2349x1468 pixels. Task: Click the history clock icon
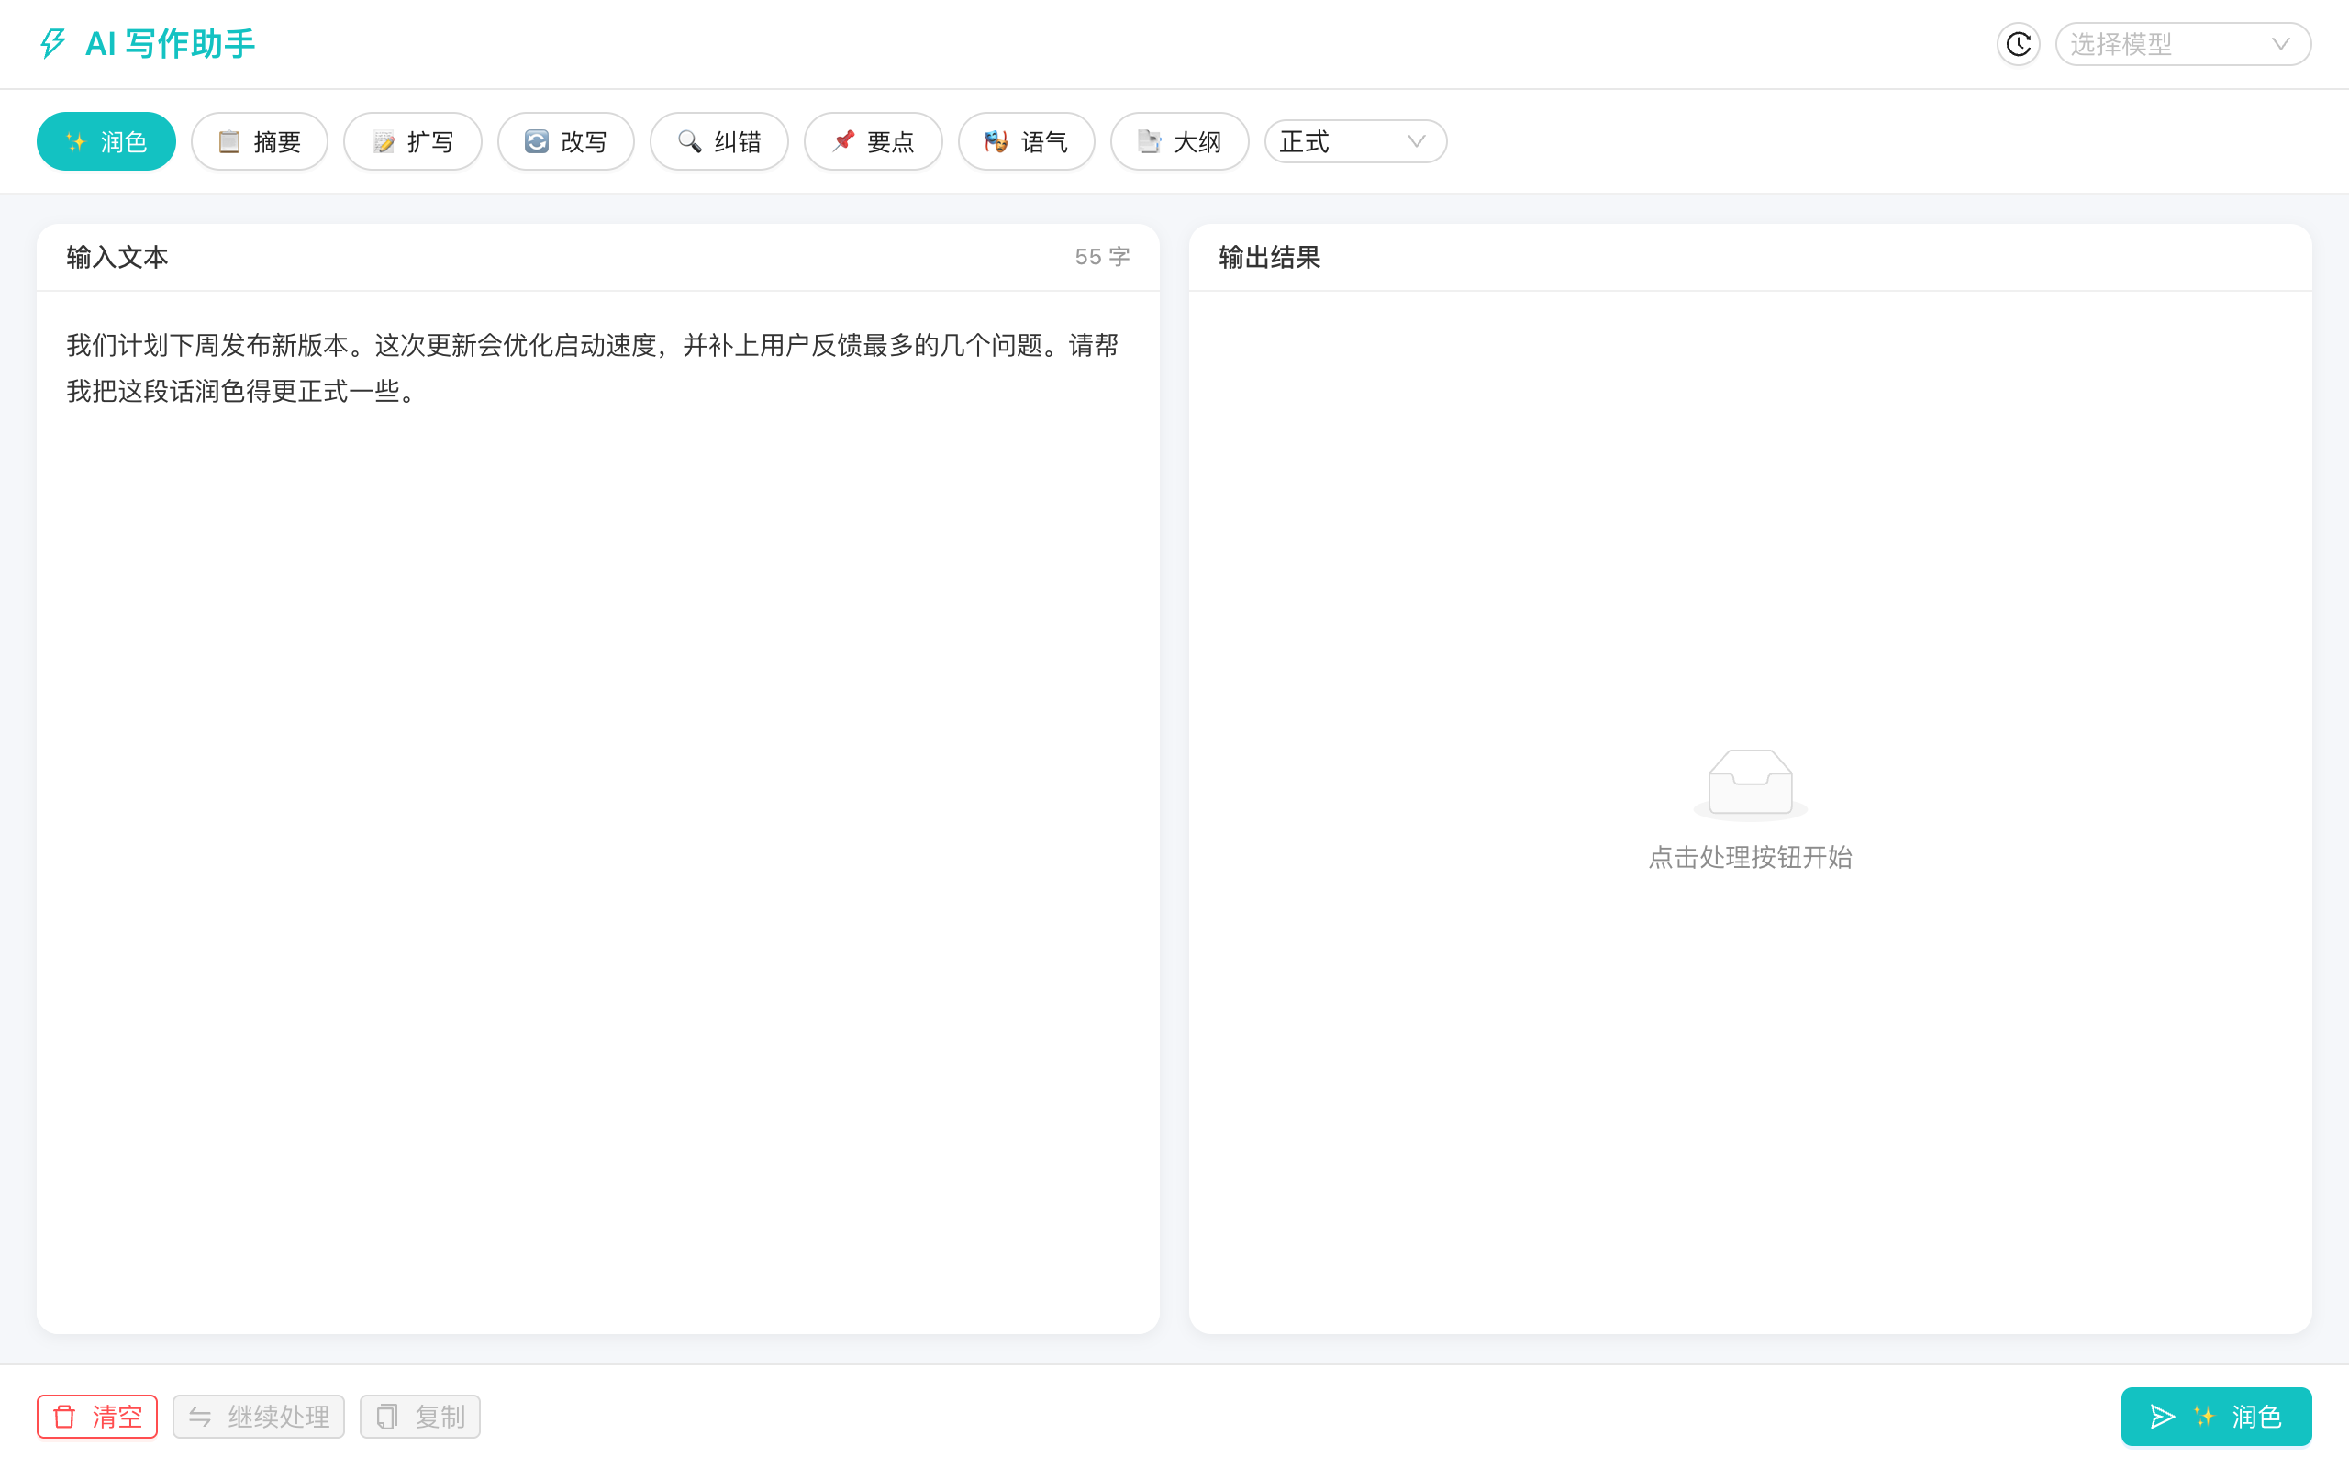[2018, 44]
